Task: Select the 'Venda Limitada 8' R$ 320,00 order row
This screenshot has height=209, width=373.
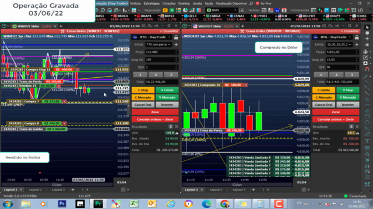Action: click(260, 157)
